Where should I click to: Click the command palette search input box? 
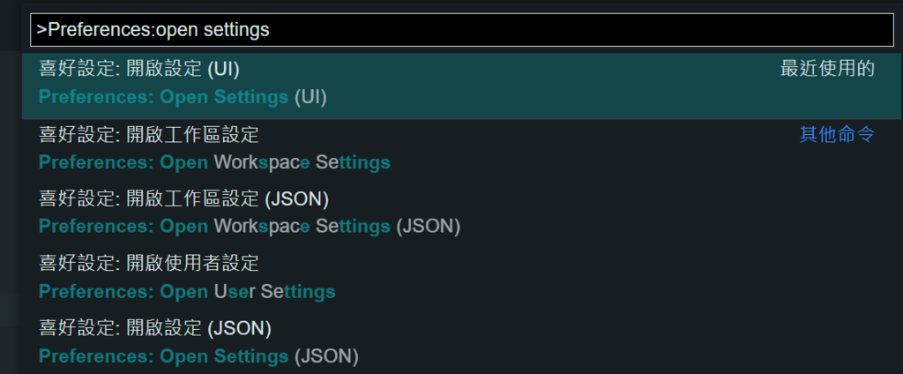460,29
